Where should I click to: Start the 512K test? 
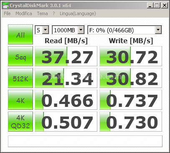20,78
